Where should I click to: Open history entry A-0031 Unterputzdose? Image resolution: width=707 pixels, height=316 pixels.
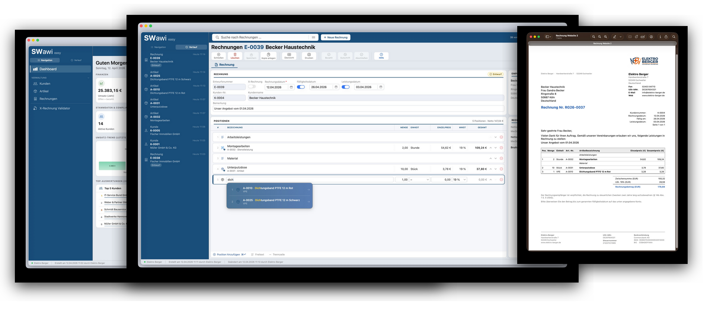click(x=175, y=103)
